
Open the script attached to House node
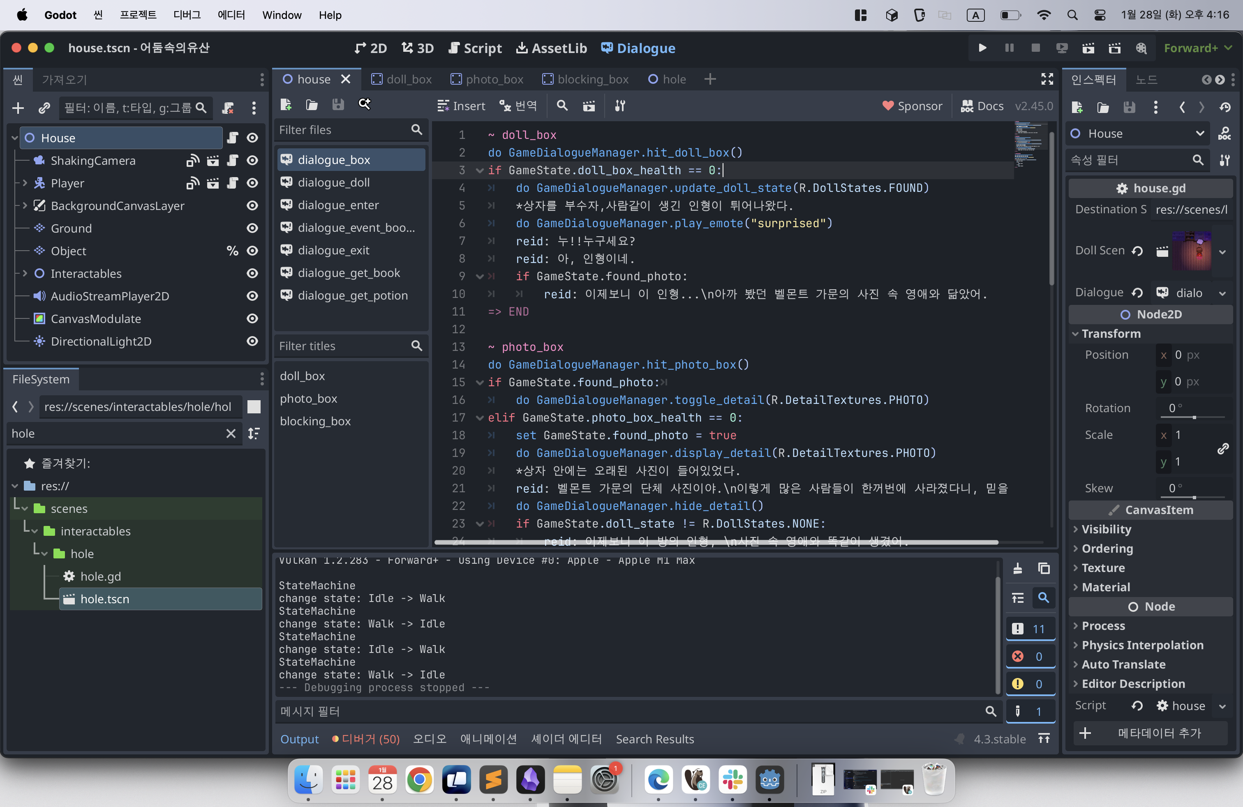pyautogui.click(x=232, y=138)
